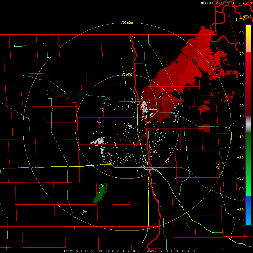Select the 0 value on velocity scale

click(243, 126)
